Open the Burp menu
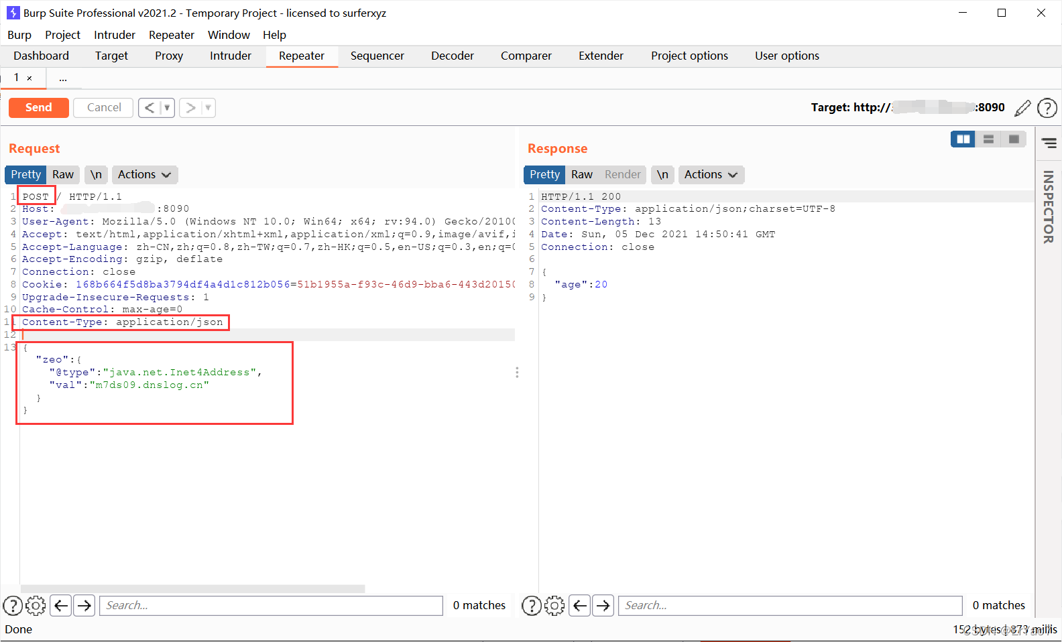1062x642 pixels. coord(19,35)
